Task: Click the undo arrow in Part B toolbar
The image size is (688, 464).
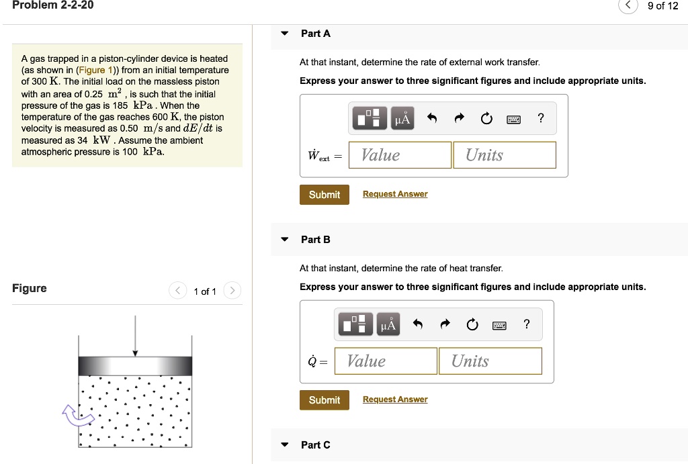Action: (x=417, y=324)
